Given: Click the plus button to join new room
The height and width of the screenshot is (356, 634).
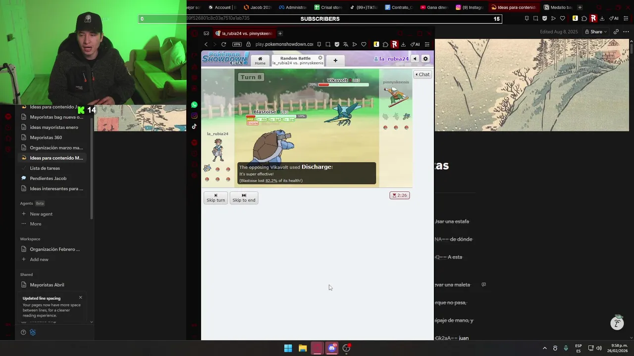Looking at the screenshot, I should point(335,60).
